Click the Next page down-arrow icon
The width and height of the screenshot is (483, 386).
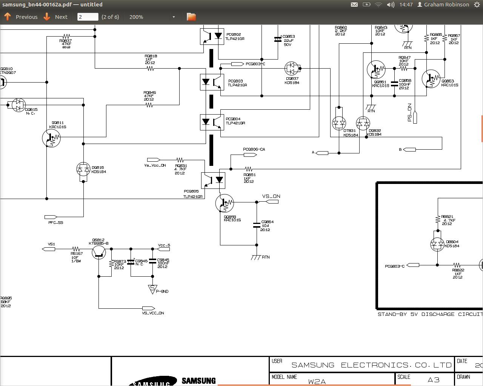(x=47, y=17)
